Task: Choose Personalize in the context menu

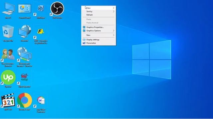Action: point(99,43)
